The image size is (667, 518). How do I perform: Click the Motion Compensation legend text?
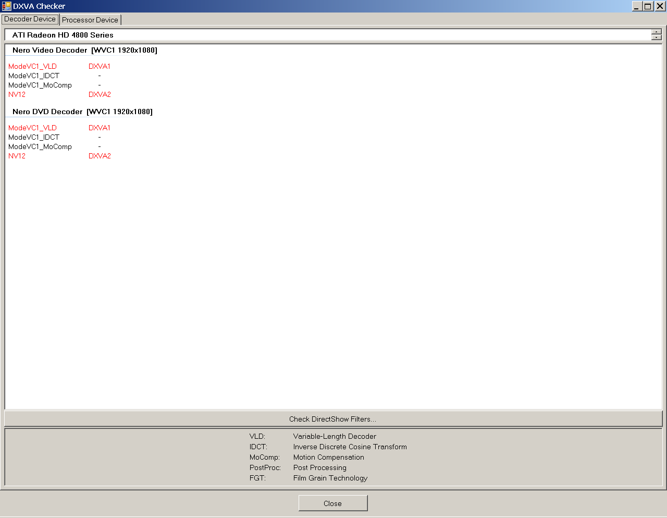[x=329, y=457]
